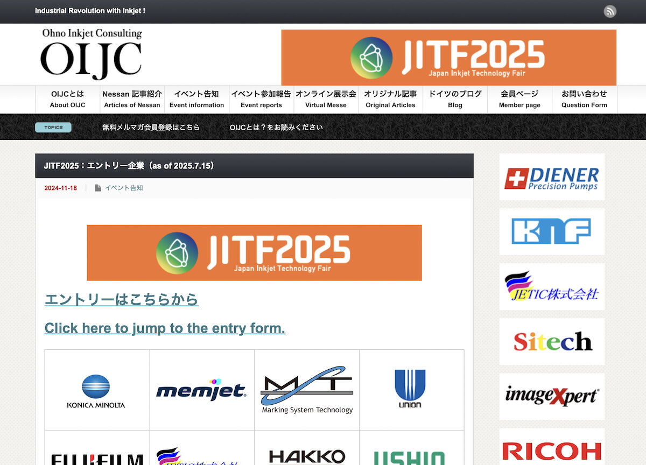
Task: Open the Sitech sidebar banner
Action: [x=552, y=342]
